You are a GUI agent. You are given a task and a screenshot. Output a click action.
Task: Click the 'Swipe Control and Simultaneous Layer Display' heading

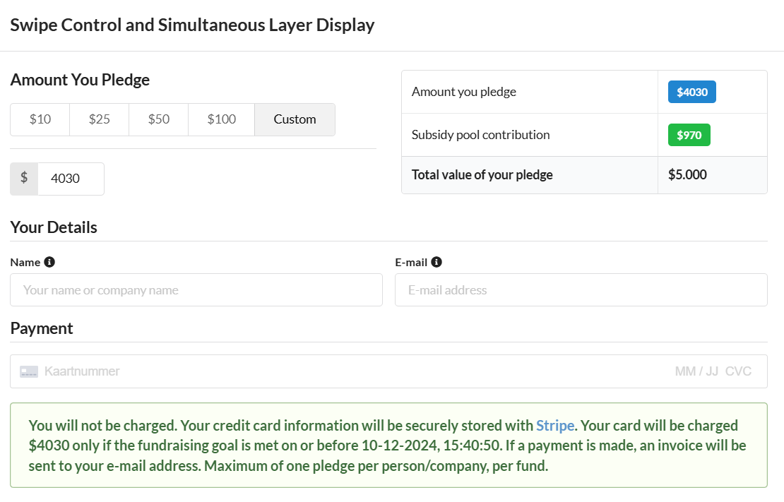(192, 25)
